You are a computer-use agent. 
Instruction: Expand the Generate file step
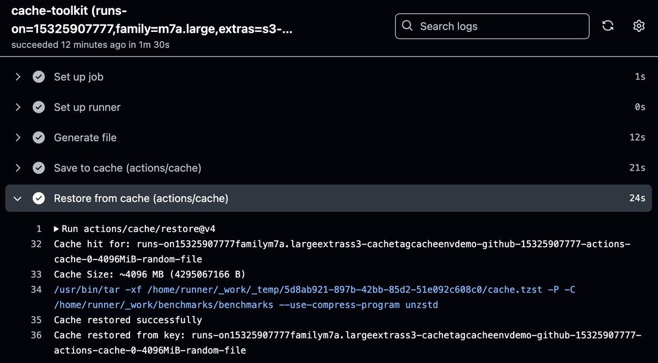pyautogui.click(x=18, y=138)
